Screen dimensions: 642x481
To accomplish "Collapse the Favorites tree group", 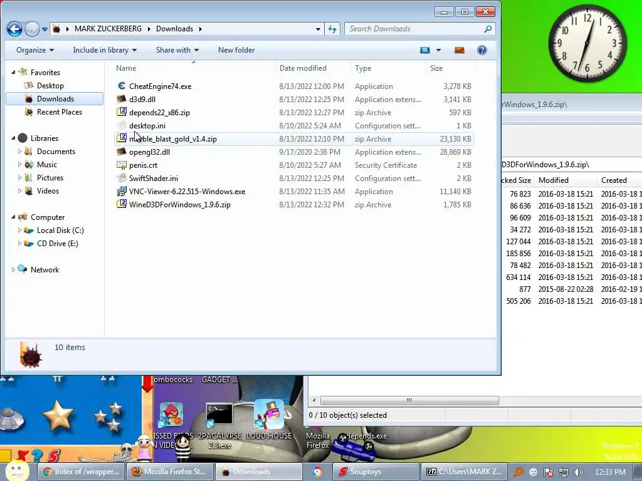I will coord(13,73).
